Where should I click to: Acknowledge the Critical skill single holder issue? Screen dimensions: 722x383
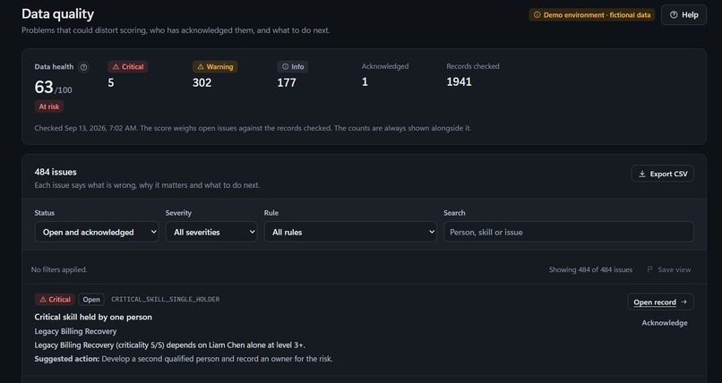coord(665,323)
